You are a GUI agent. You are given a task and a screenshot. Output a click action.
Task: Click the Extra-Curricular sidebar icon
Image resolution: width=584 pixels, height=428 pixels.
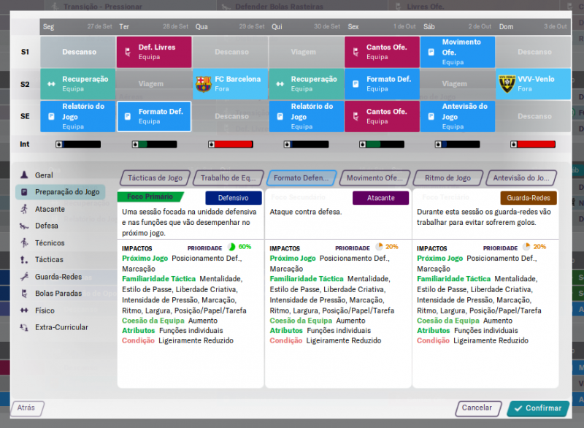(24, 327)
